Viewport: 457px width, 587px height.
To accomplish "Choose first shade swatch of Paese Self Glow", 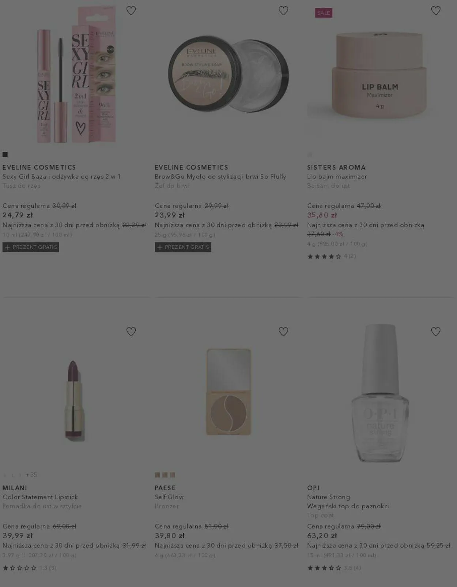I will 157,475.
